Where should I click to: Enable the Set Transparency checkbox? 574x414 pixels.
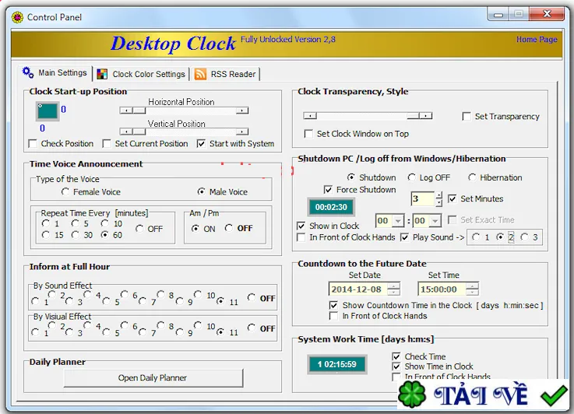(x=467, y=116)
